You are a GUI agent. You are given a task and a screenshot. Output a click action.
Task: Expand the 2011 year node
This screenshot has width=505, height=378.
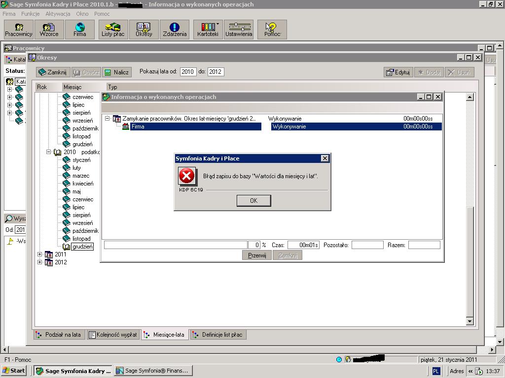[x=39, y=254]
